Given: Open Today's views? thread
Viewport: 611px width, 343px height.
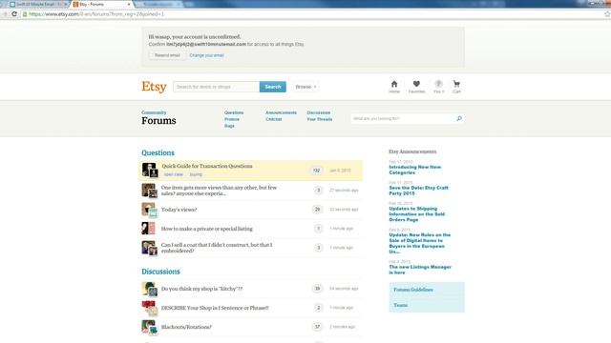Looking at the screenshot, I should [179, 210].
